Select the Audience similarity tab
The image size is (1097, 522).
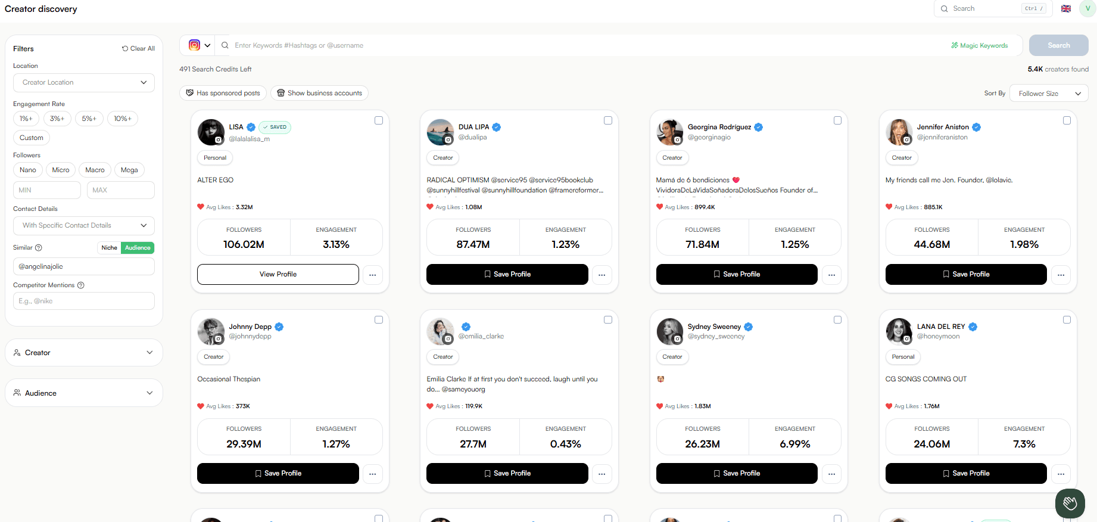point(138,248)
